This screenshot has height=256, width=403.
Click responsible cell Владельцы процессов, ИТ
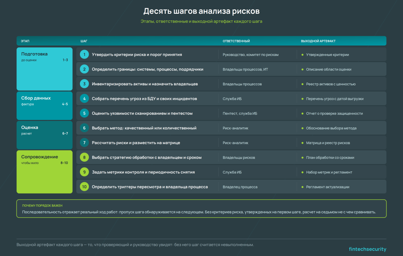point(245,69)
